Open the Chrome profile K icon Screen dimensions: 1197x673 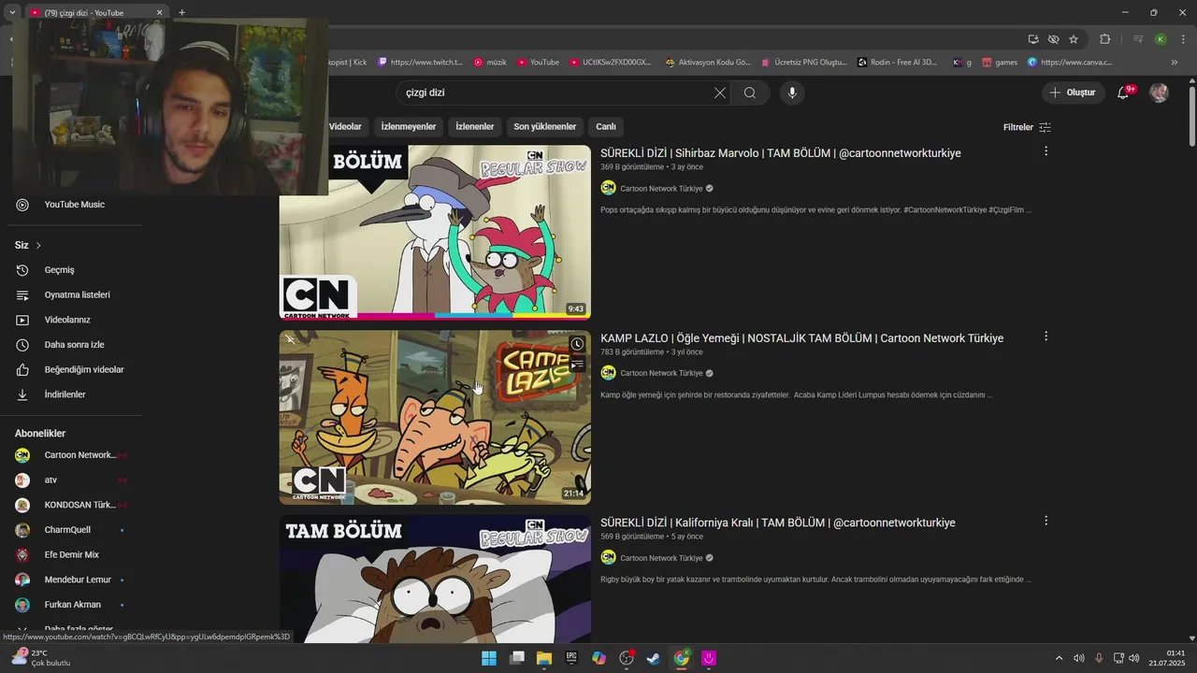(x=1161, y=39)
